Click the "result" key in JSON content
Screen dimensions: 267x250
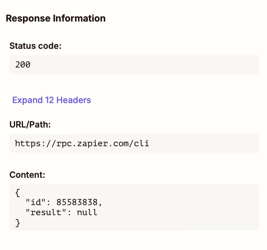(x=46, y=212)
